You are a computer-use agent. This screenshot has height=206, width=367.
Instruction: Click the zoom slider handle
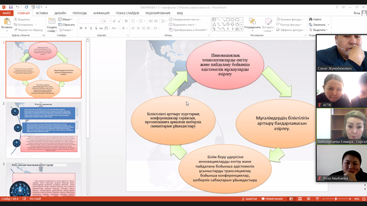pos(336,199)
